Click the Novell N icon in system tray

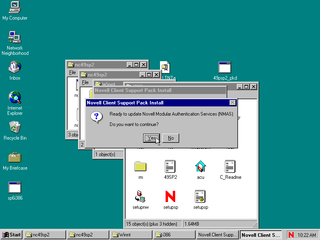[291, 235]
